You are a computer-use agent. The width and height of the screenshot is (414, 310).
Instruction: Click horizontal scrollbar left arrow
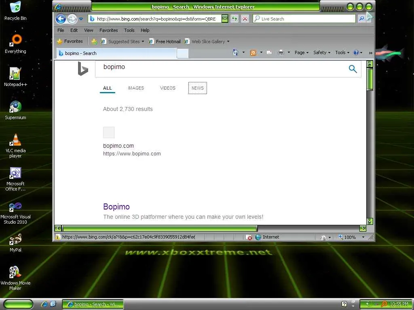pyautogui.click(x=58, y=228)
